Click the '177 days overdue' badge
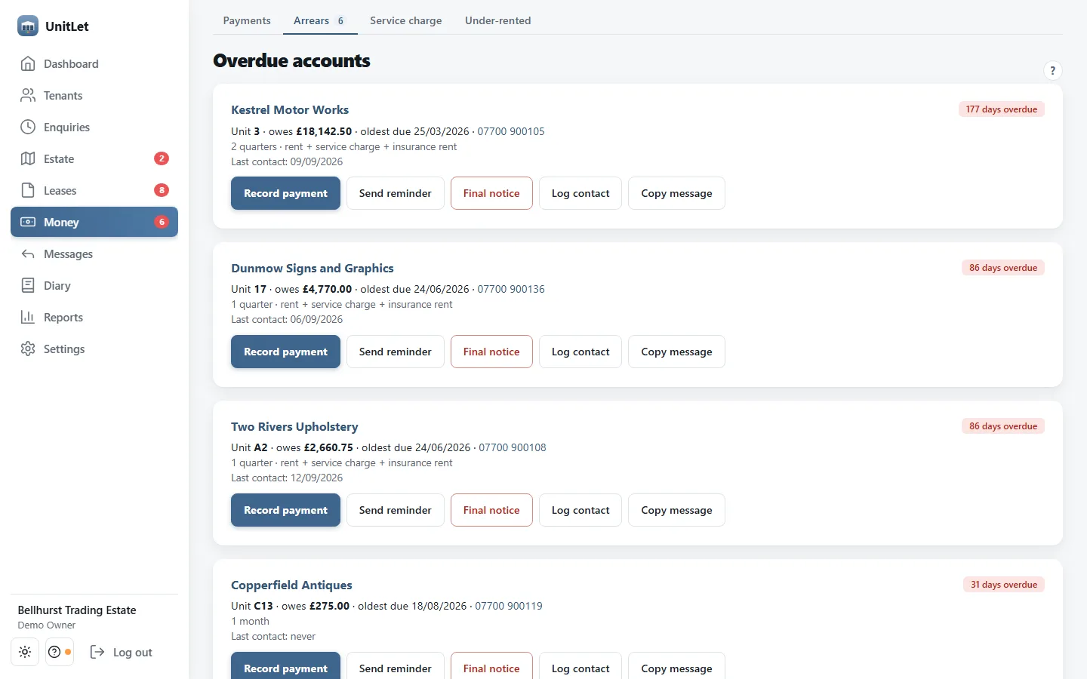 (x=1002, y=109)
